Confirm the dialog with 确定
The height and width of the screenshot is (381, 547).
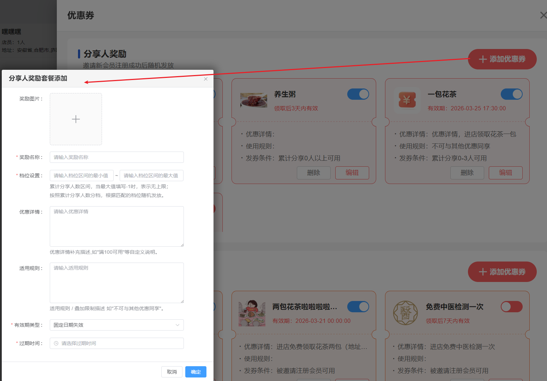[196, 371]
